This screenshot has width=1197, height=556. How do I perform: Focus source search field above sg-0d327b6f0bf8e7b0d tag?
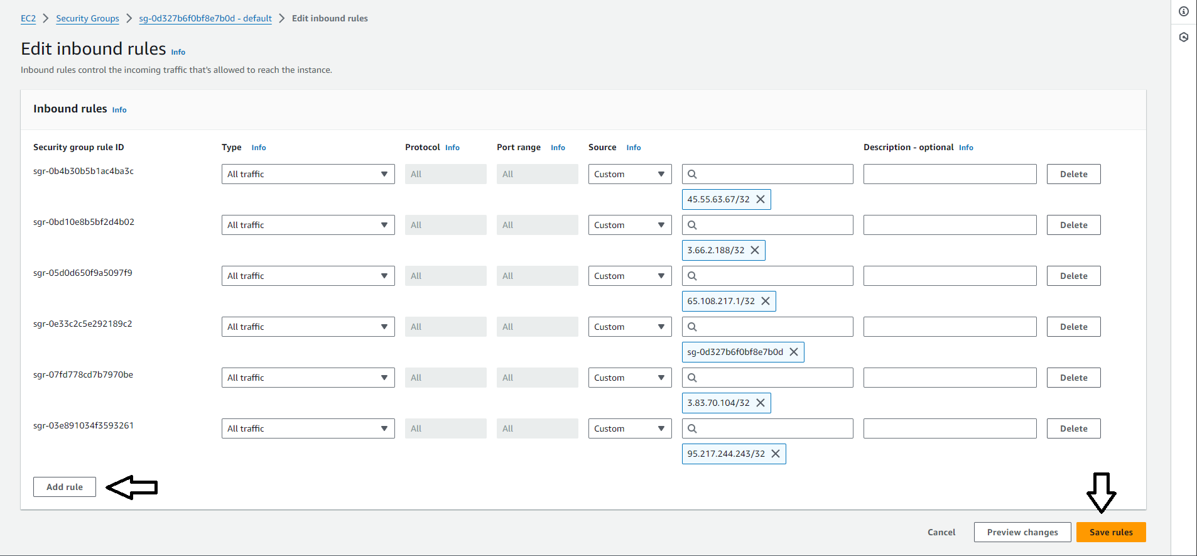pyautogui.click(x=767, y=327)
